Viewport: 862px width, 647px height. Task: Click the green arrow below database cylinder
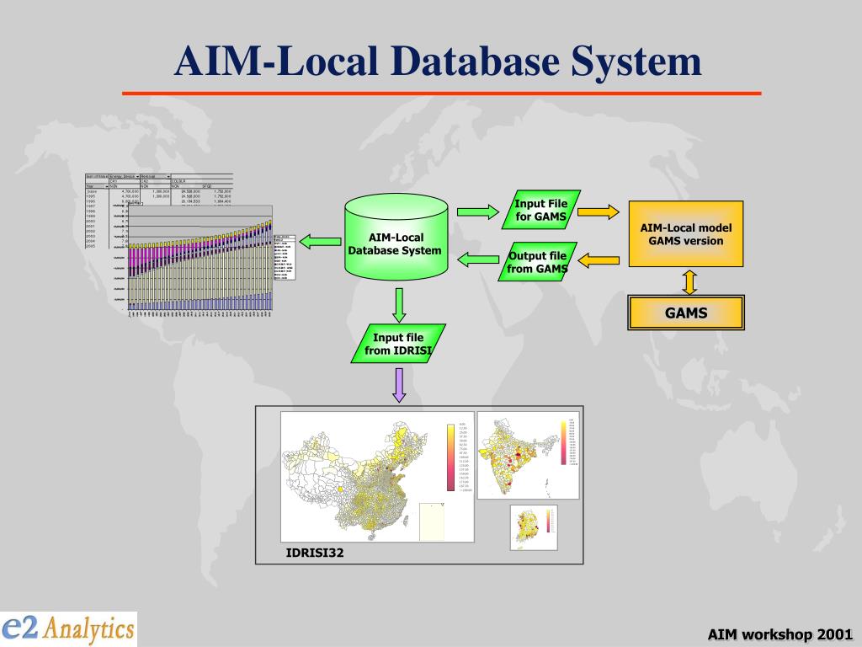point(399,305)
